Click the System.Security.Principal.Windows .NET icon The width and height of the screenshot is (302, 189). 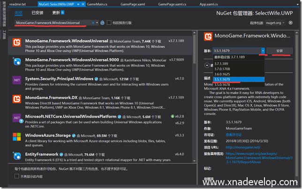click(x=17, y=80)
